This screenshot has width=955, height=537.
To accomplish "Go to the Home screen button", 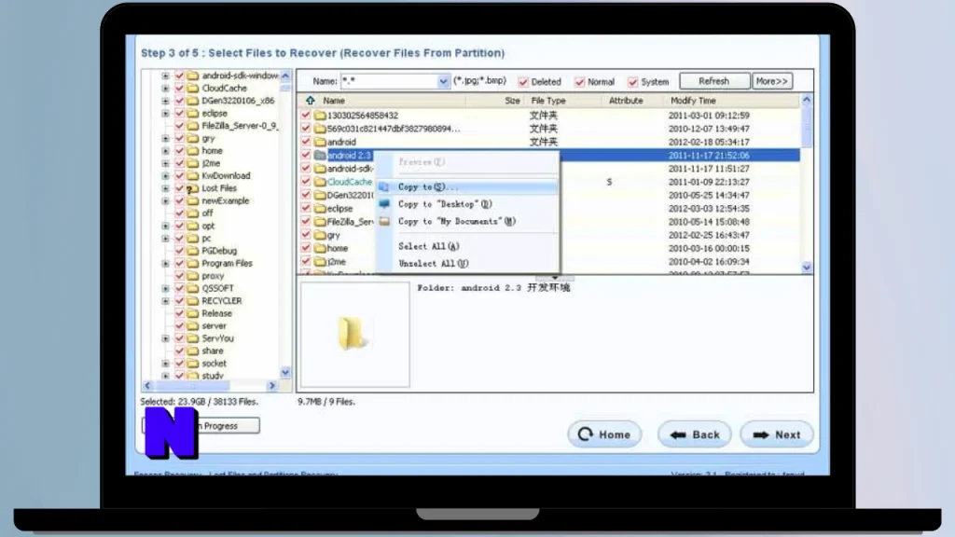I will pyautogui.click(x=604, y=434).
